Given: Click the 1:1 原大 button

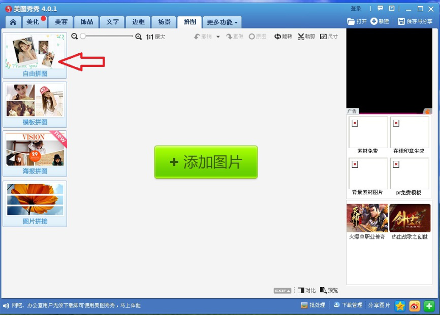Looking at the screenshot, I should pos(156,37).
